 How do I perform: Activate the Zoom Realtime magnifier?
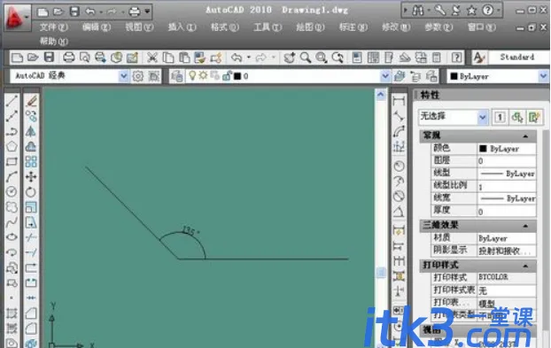click(306, 58)
